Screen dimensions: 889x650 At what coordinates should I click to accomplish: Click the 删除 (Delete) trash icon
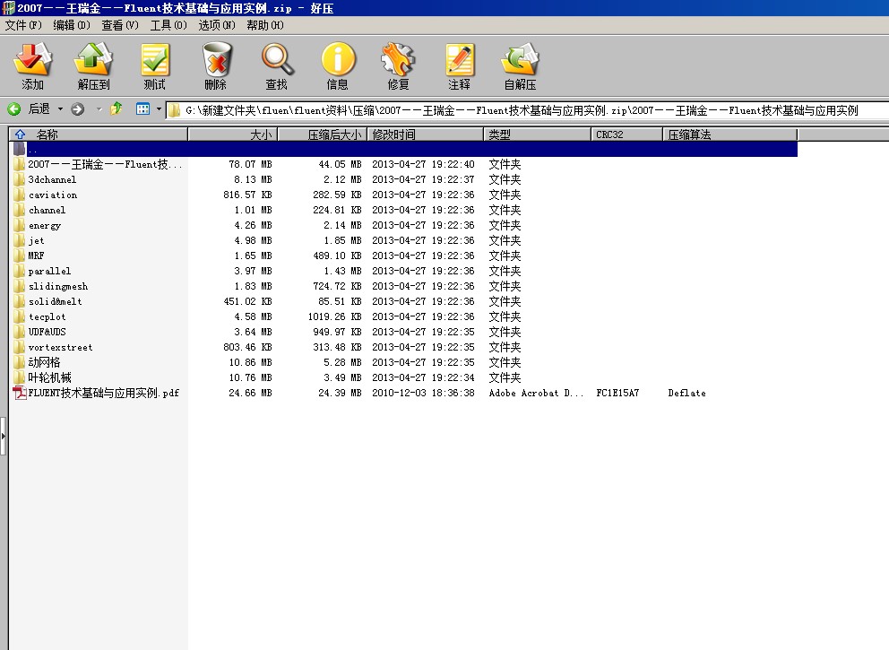tap(216, 66)
